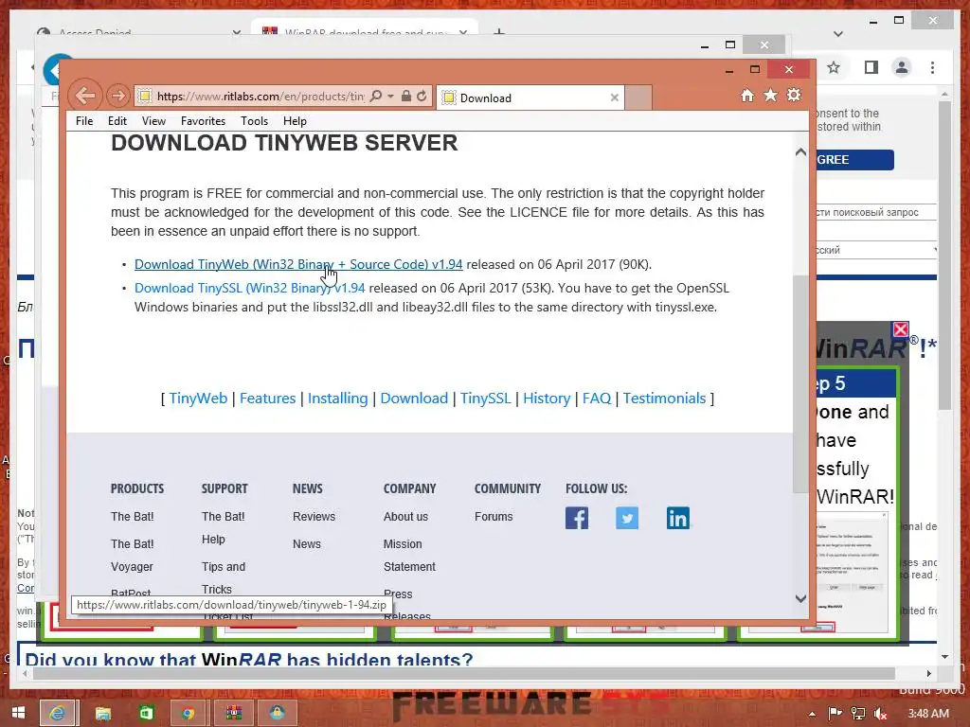Click the Home icon in Internet Explorer
This screenshot has width=970, height=727.
(x=747, y=96)
